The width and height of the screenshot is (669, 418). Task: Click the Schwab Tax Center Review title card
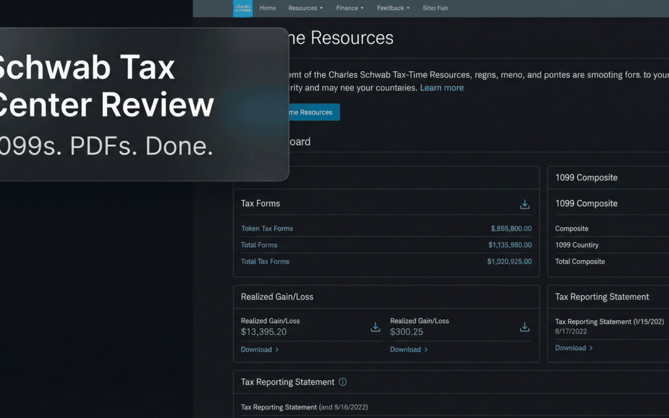point(144,105)
